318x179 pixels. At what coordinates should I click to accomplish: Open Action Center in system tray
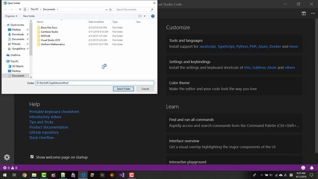coord(312,175)
